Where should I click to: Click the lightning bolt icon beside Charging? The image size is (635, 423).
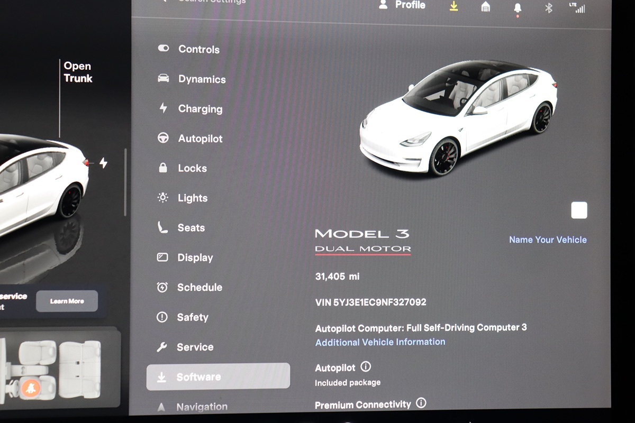point(163,108)
